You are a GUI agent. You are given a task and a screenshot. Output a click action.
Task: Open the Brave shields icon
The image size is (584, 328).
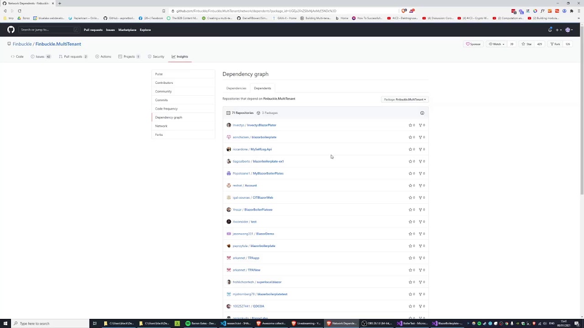404,11
